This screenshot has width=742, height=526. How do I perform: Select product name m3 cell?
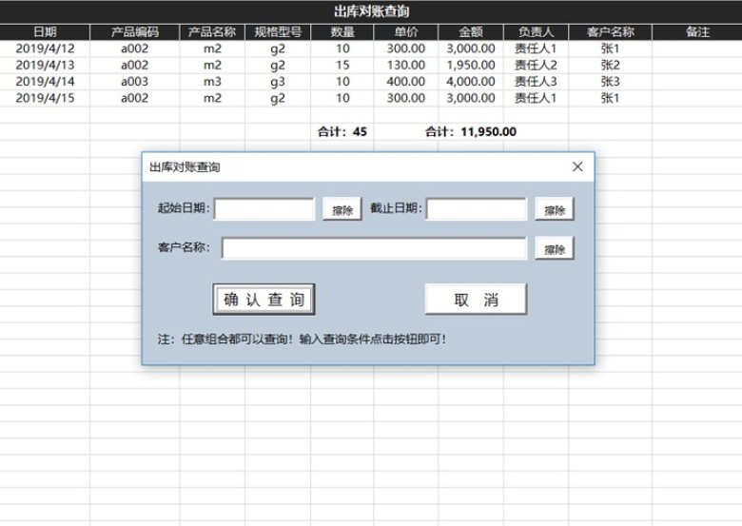[212, 82]
